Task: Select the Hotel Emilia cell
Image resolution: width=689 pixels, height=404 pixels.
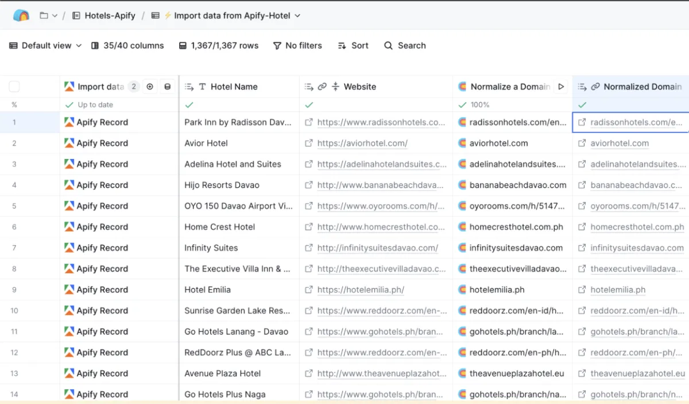Action: point(239,290)
